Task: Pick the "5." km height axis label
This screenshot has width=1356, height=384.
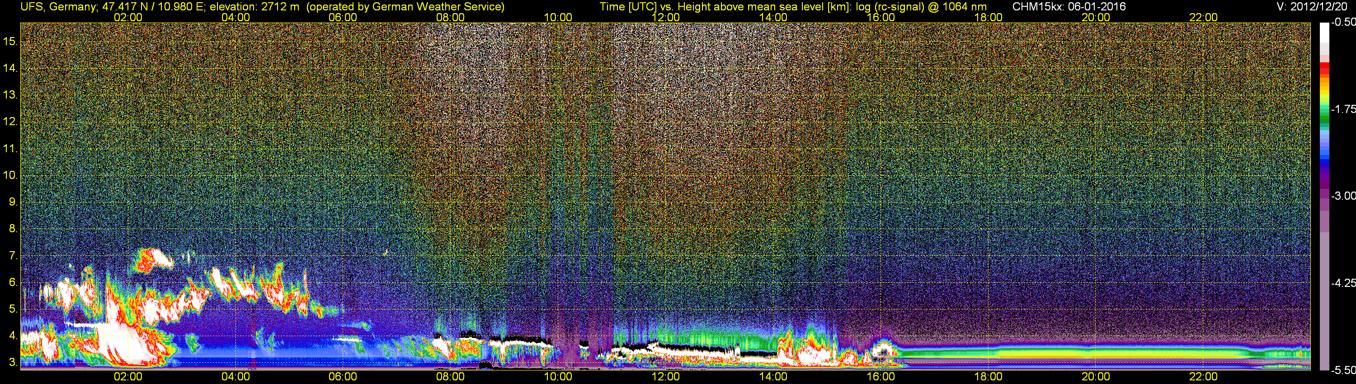Action: click(x=13, y=309)
